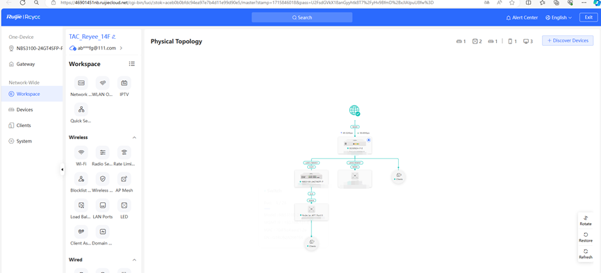601x273 pixels.
Task: Select the gateway router node in topology
Action: pyautogui.click(x=355, y=145)
